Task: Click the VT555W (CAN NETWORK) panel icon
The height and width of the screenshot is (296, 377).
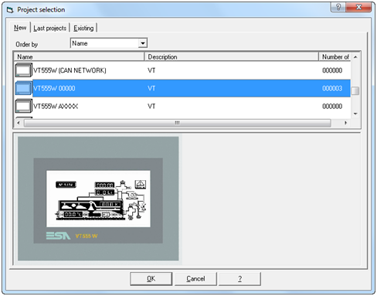Action: point(23,70)
